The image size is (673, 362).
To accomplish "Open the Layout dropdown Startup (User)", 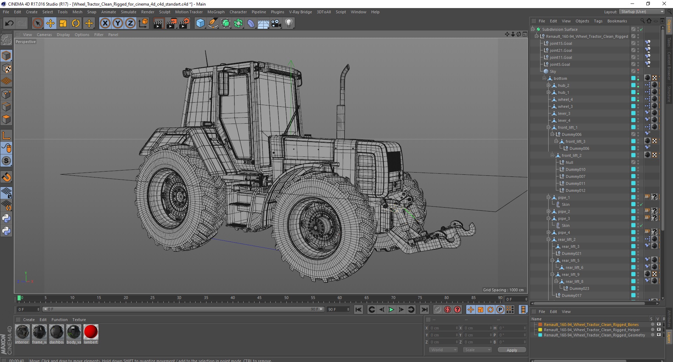I will (641, 12).
